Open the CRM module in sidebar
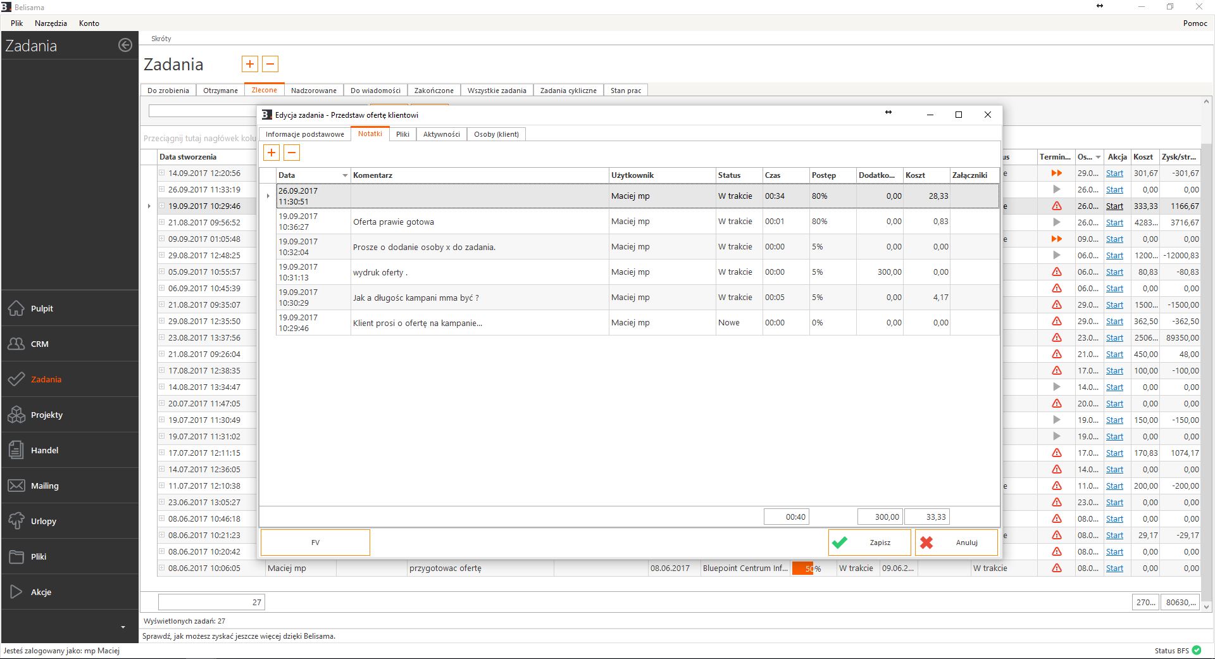The height and width of the screenshot is (659, 1215). click(x=39, y=344)
